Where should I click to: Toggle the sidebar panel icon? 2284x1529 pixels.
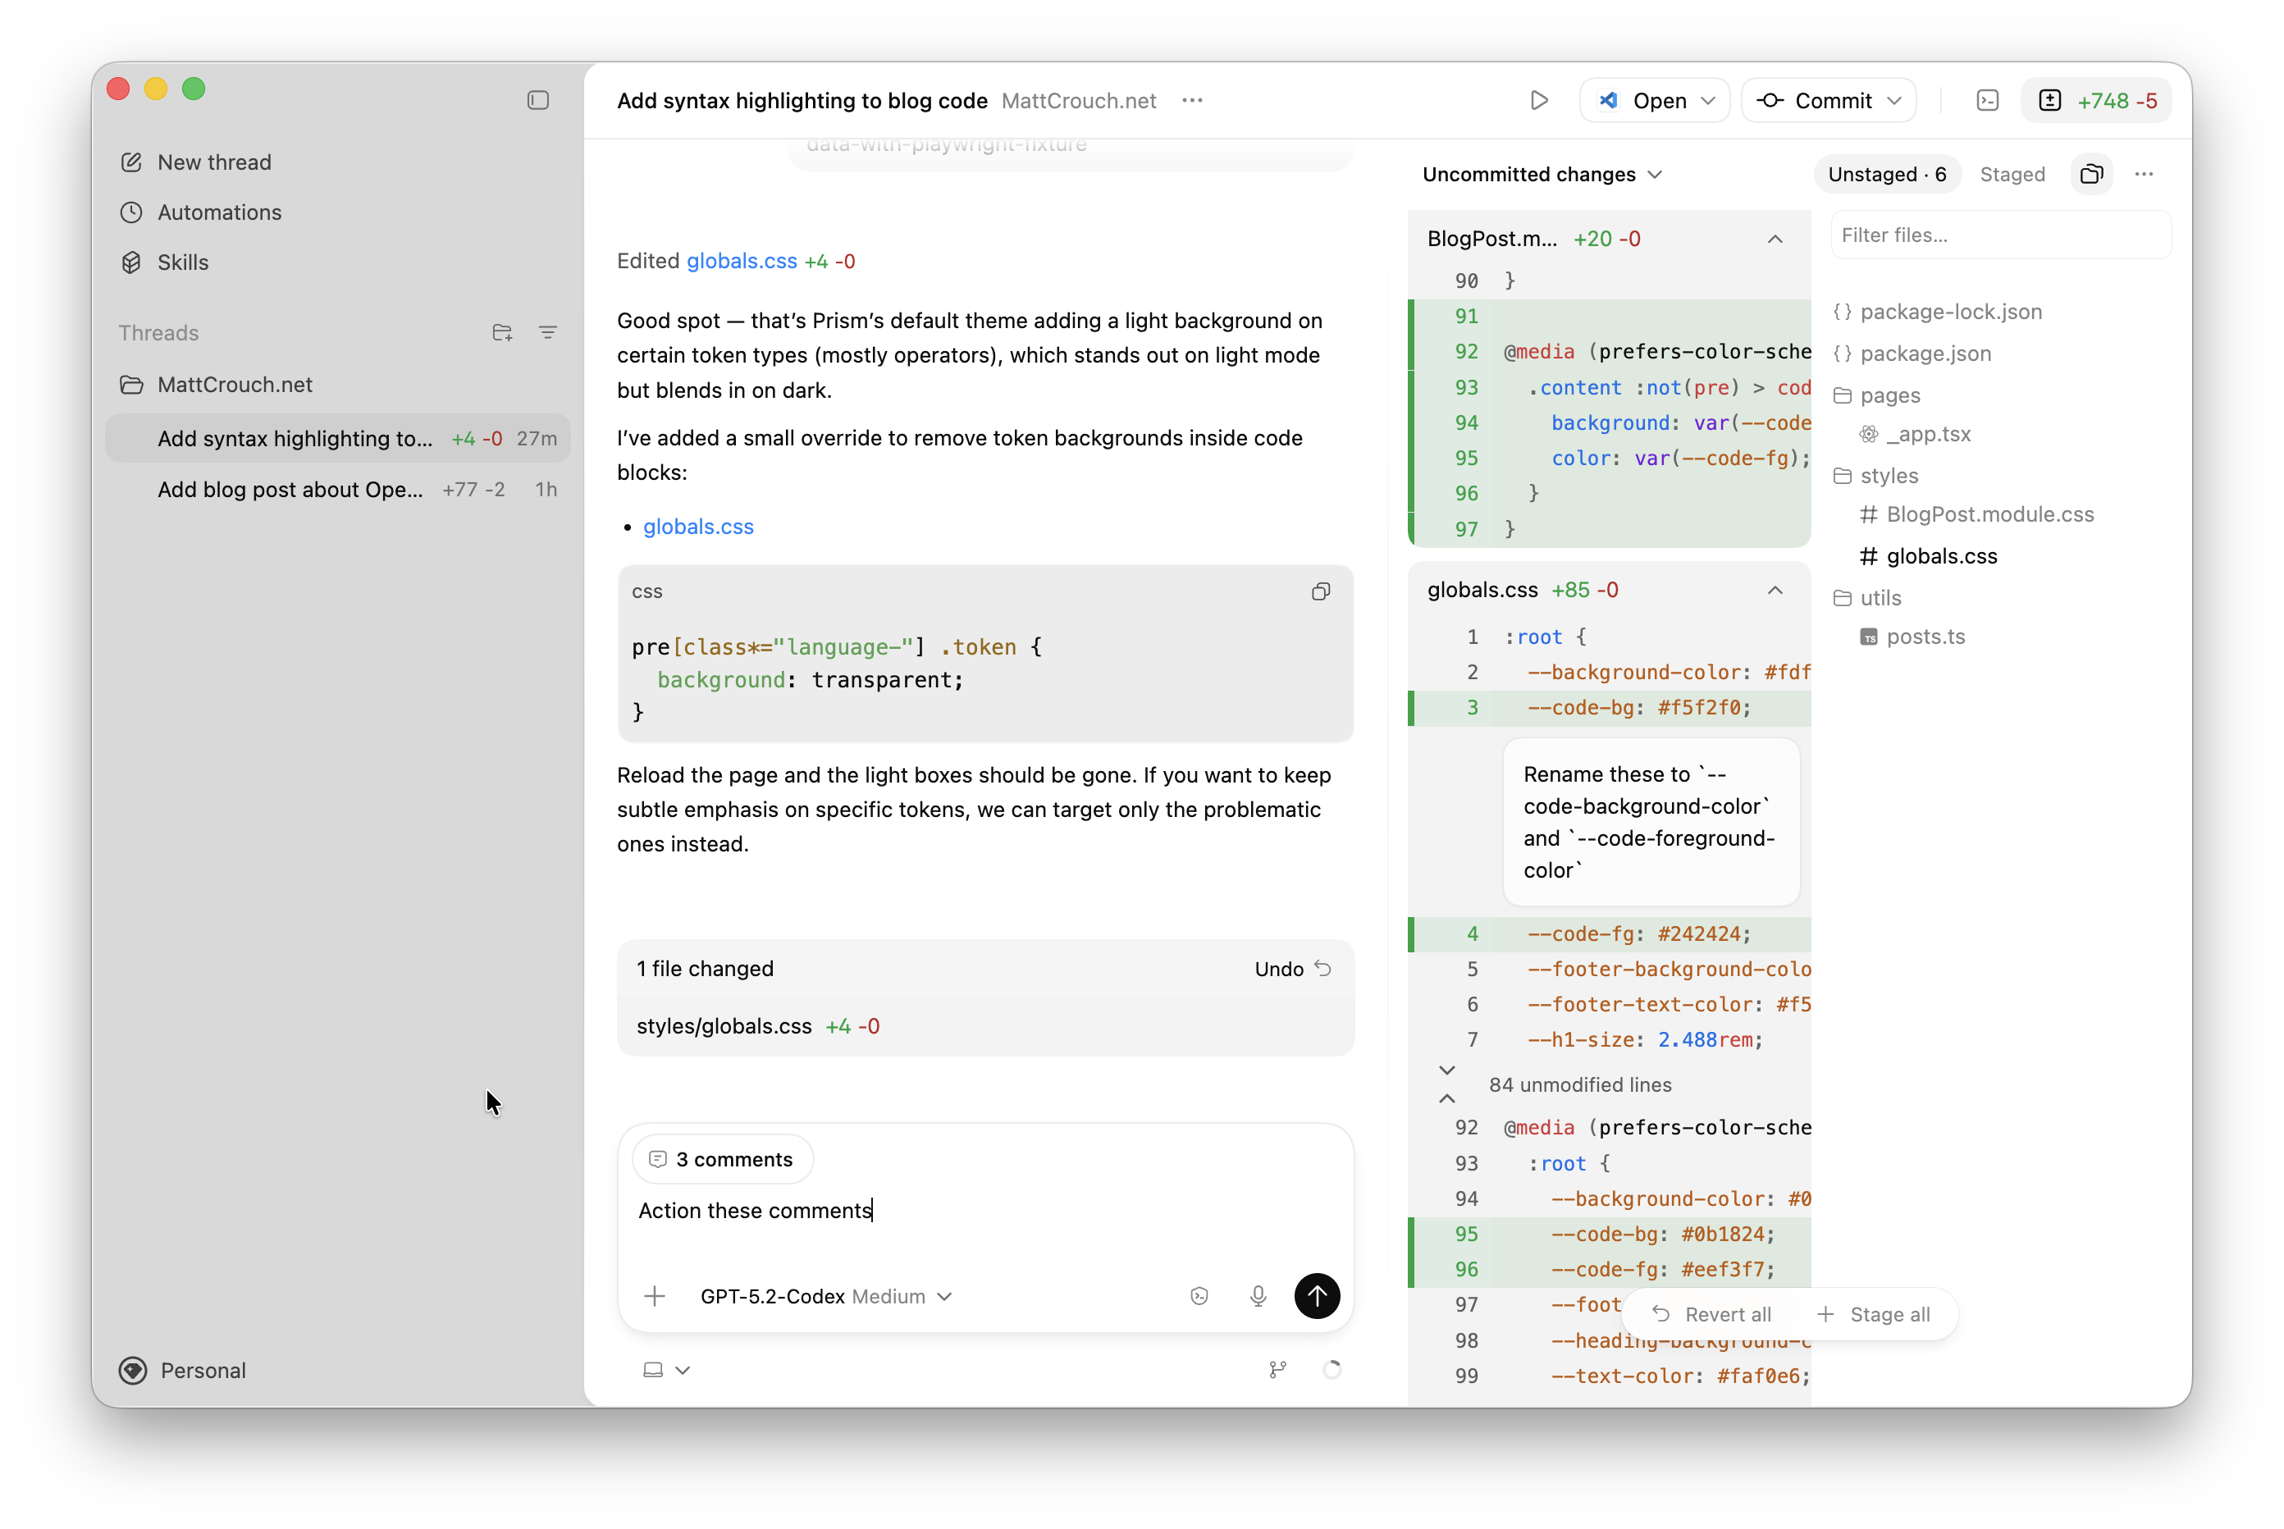click(x=537, y=100)
